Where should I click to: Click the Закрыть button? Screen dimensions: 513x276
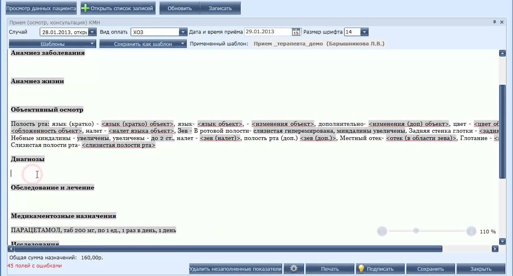[481, 269]
